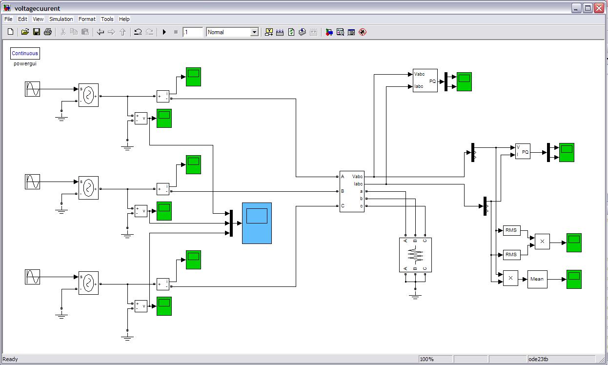608x365 pixels.
Task: Click the Undo arrow in the toolbar
Action: (138, 32)
